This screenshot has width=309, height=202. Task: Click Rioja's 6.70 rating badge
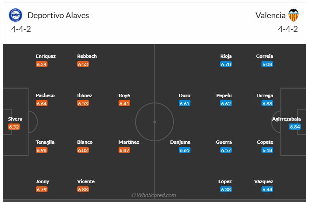226,64
